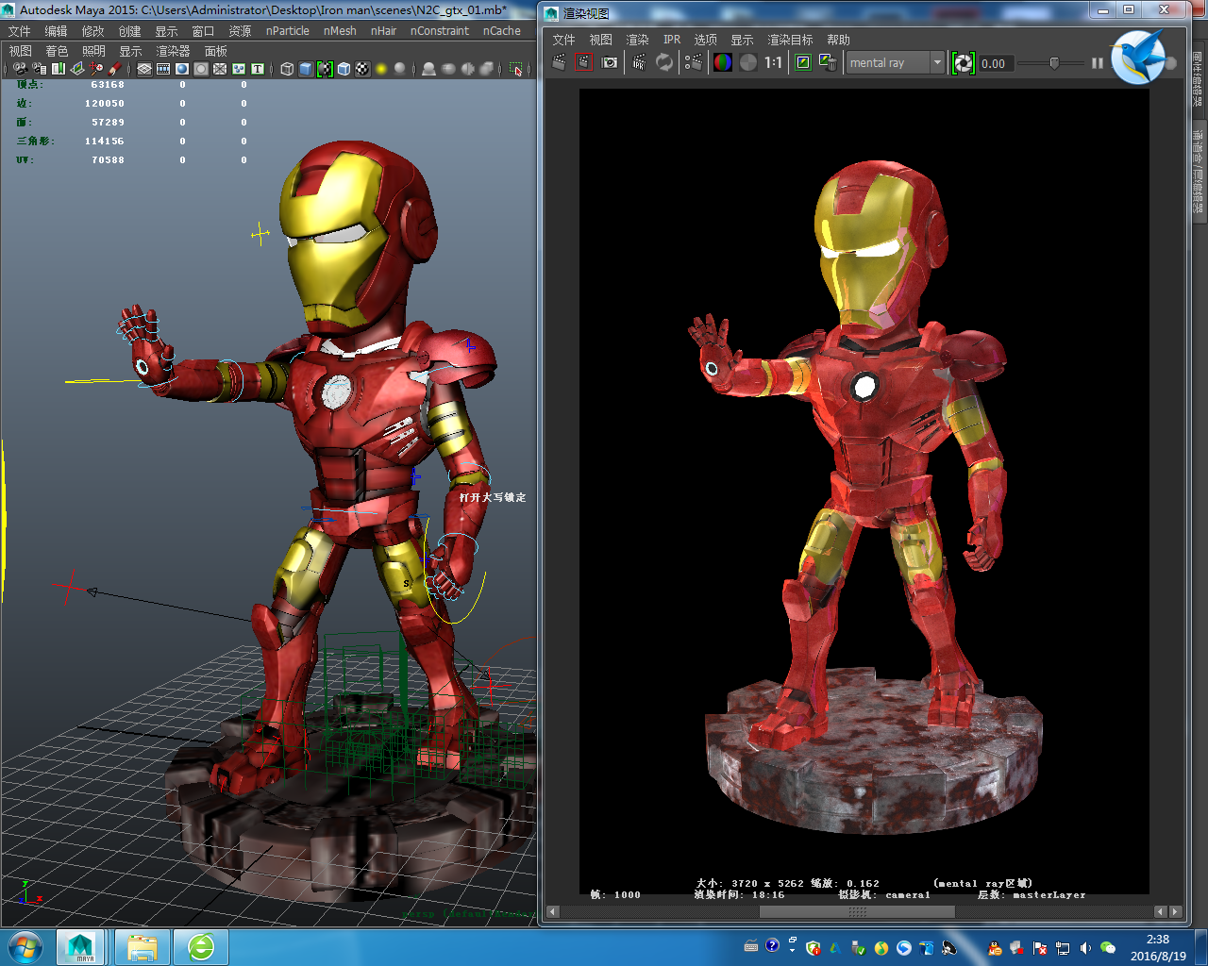Click the shadows grey sphere icon
The image size is (1208, 966).
(399, 69)
